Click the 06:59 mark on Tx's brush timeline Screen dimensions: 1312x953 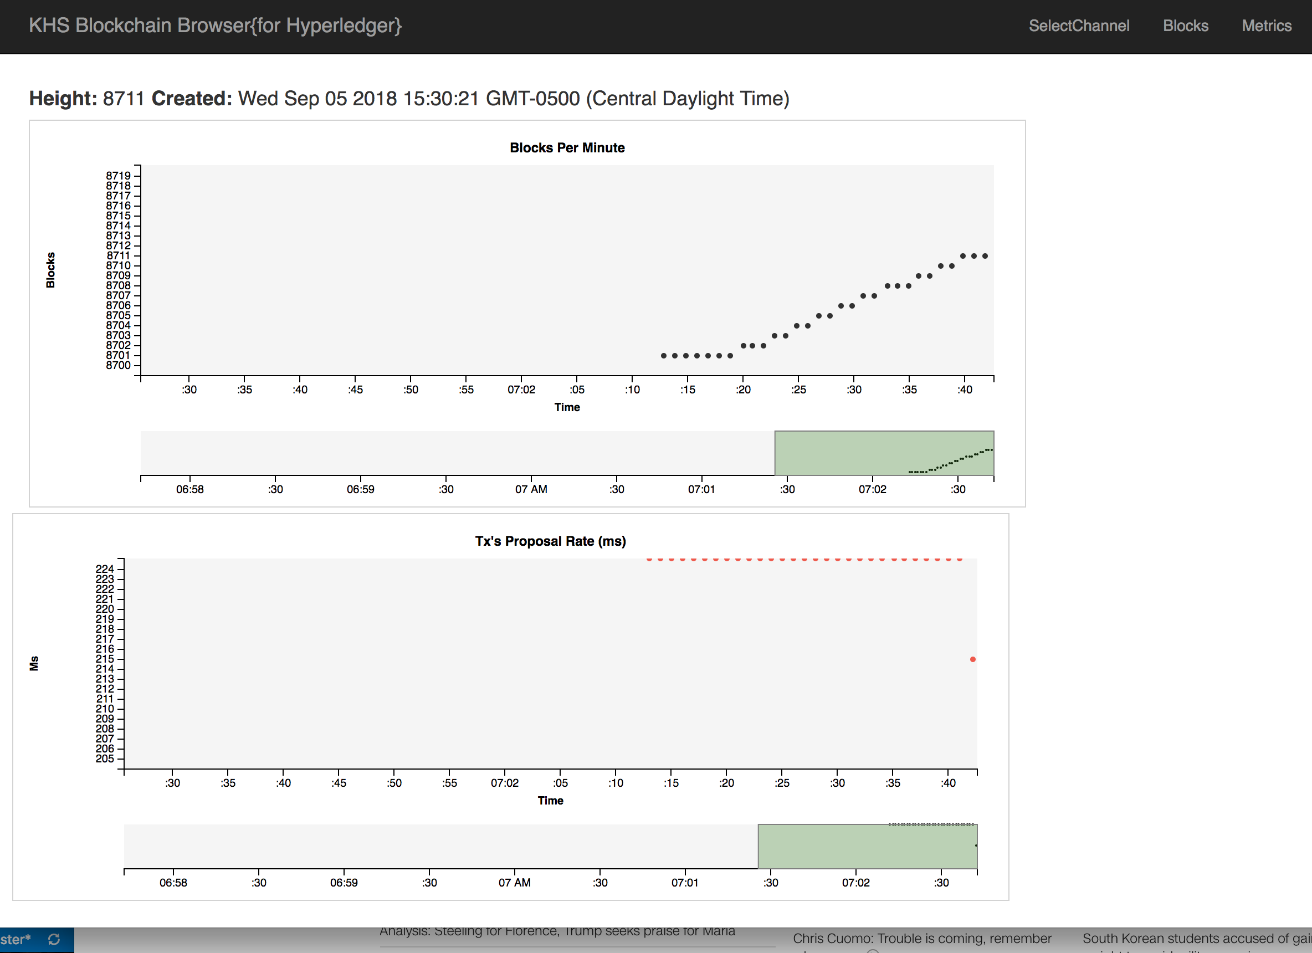pyautogui.click(x=344, y=883)
